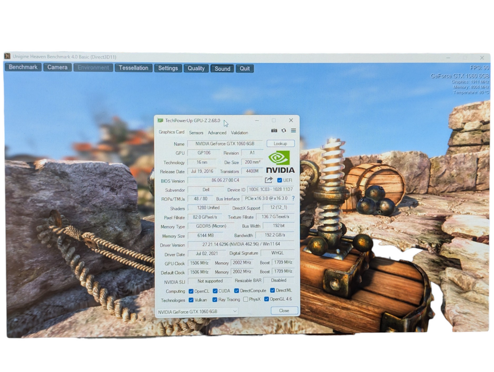
Task: Click the Memory Type GDDR5 (Micron) value
Action: [211, 226]
